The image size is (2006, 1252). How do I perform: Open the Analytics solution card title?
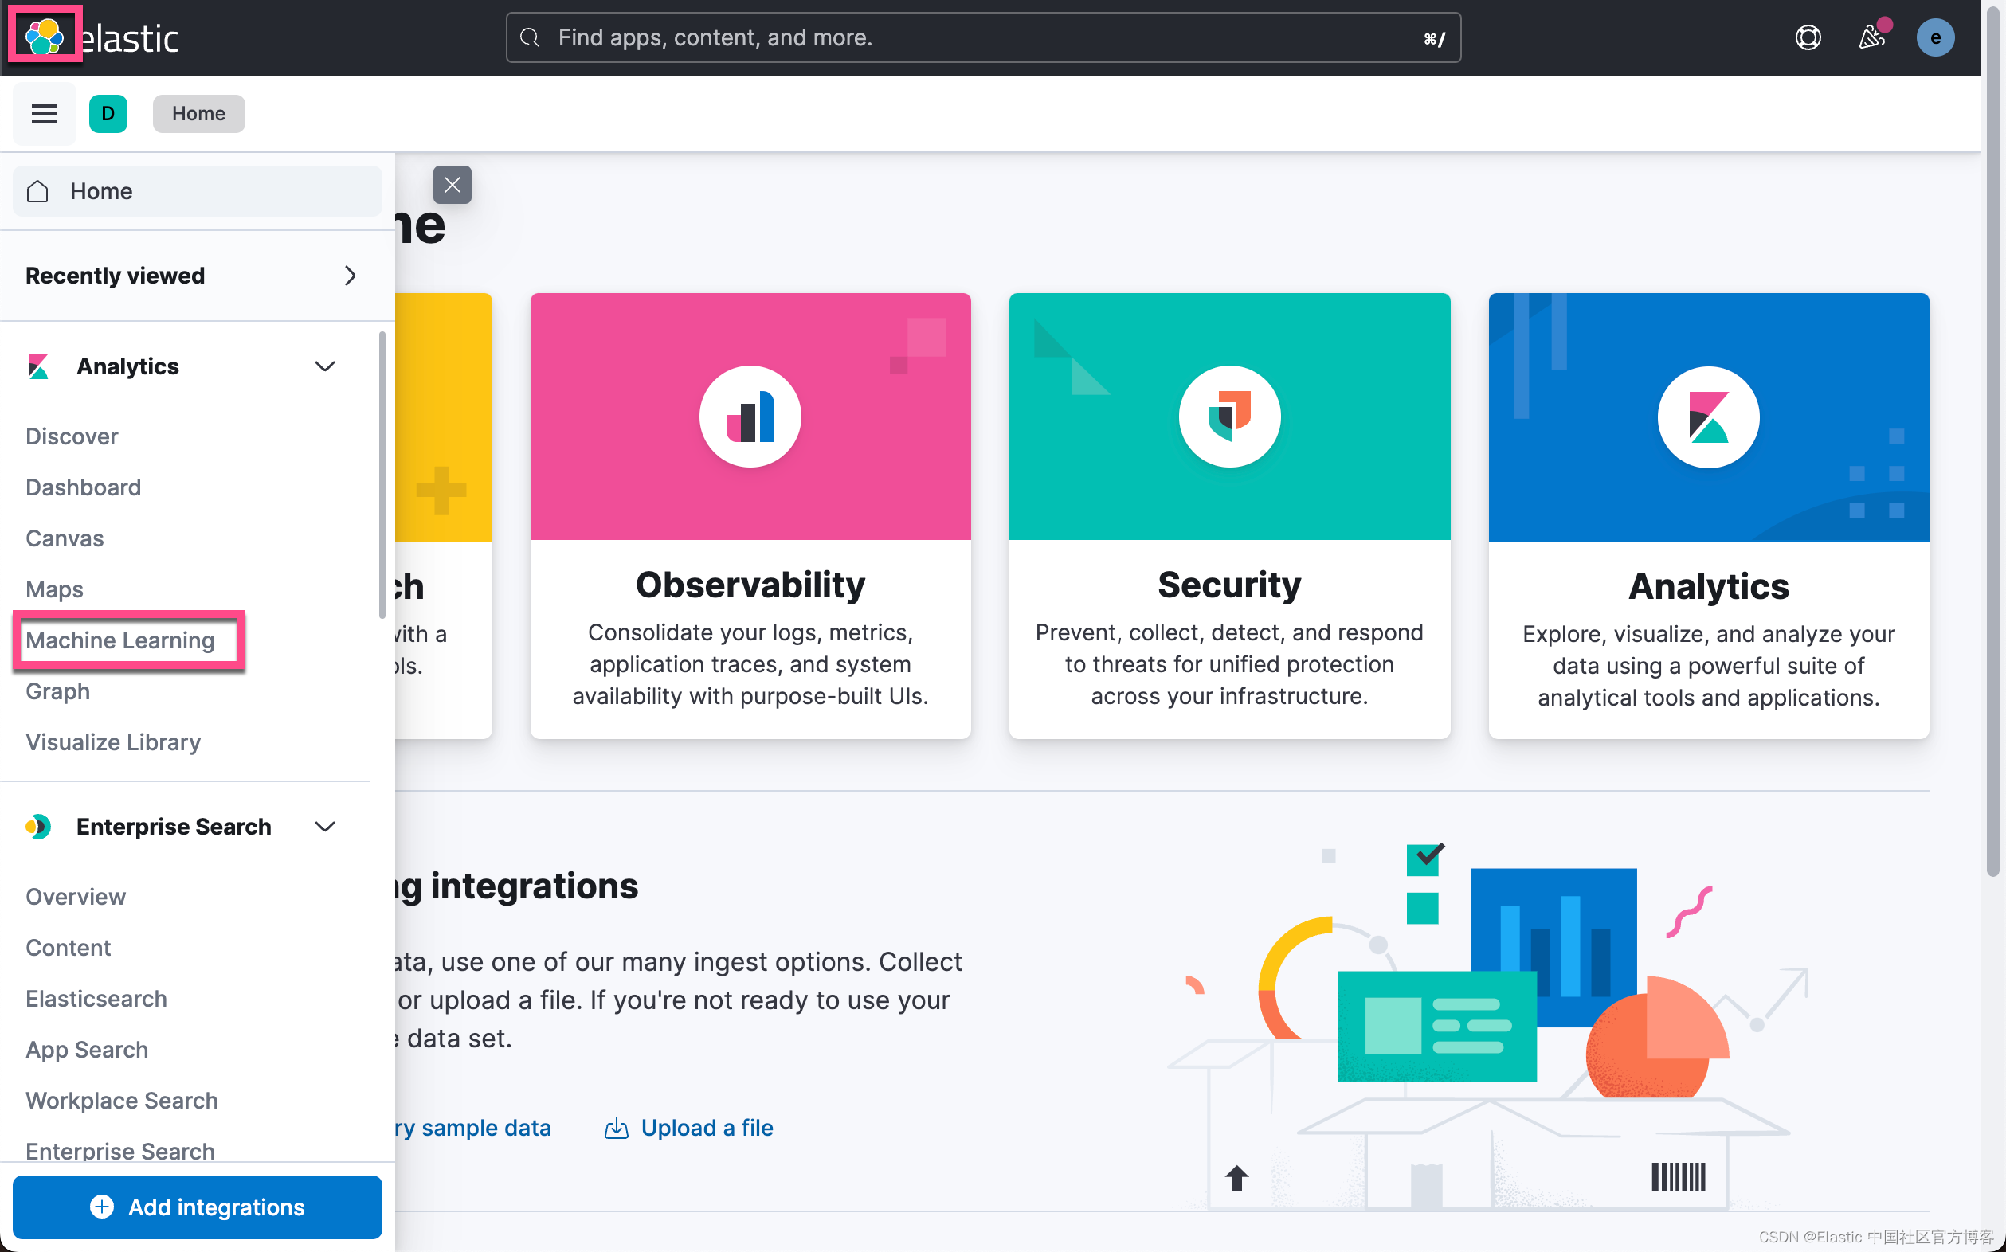click(x=1709, y=586)
